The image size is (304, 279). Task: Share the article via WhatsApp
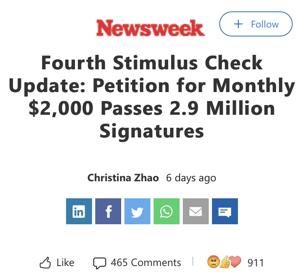(166, 211)
